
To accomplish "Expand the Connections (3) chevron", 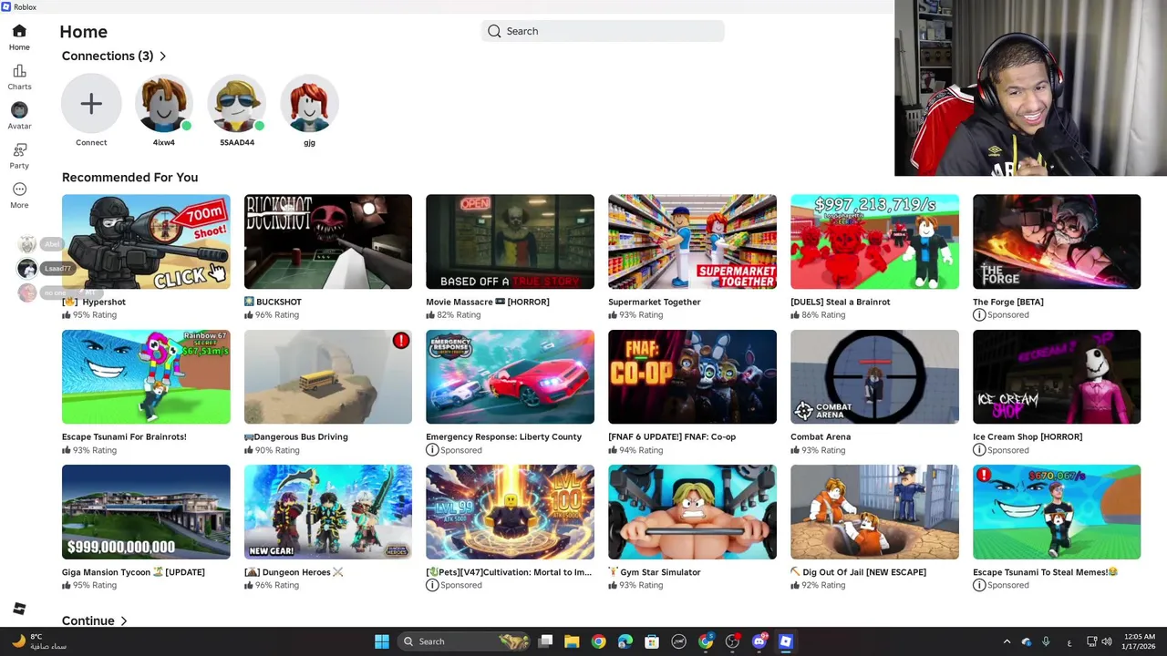I will [x=163, y=56].
